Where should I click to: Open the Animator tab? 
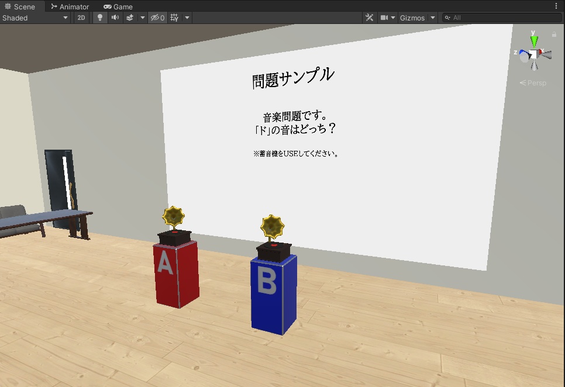pyautogui.click(x=70, y=6)
